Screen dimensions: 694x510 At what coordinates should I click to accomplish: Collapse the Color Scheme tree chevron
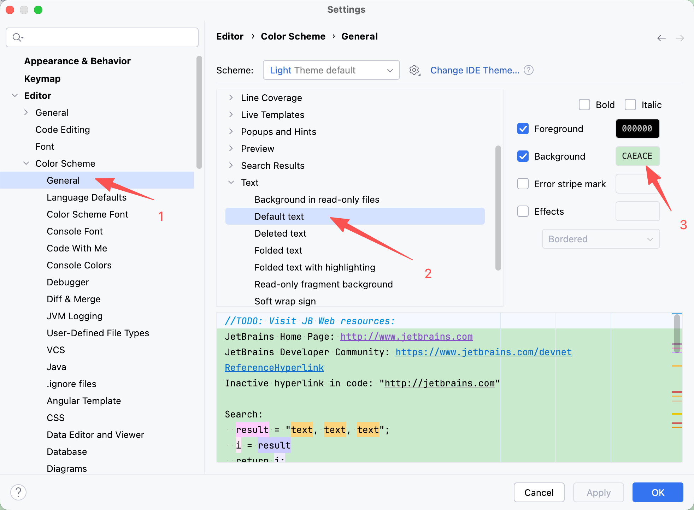click(26, 163)
